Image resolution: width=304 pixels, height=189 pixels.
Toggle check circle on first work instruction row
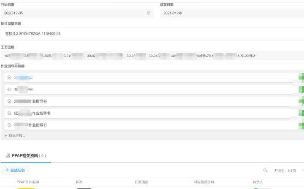(9, 78)
